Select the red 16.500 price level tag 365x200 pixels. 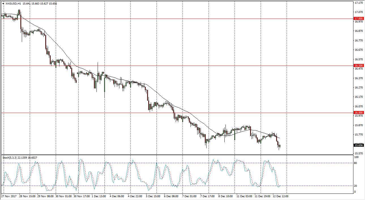click(358, 66)
